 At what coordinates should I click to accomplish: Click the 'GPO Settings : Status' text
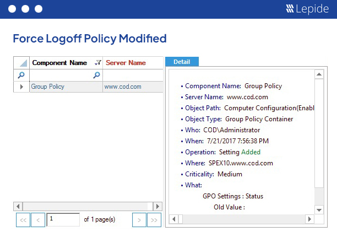(x=233, y=196)
